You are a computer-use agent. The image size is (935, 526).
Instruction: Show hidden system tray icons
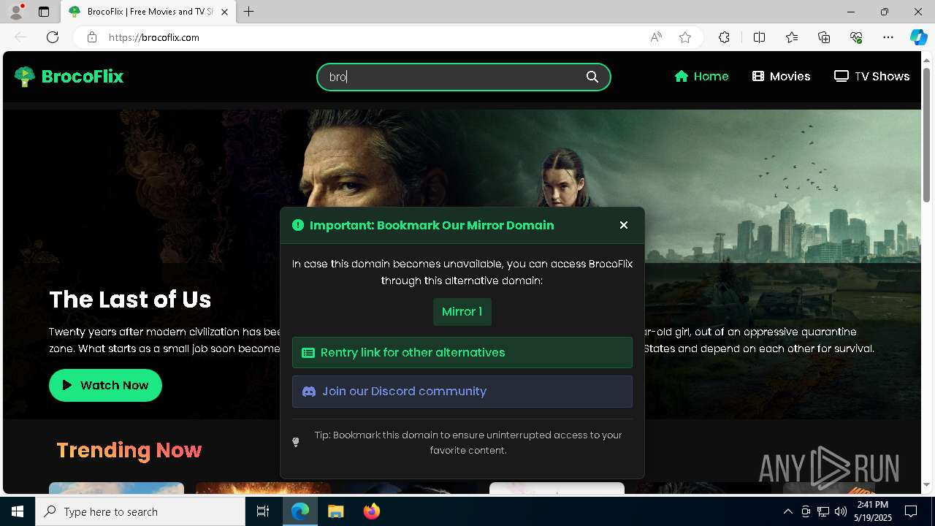tap(787, 511)
